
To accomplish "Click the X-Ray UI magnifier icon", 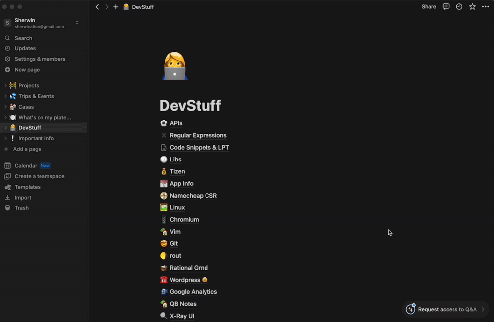I will pos(163,316).
